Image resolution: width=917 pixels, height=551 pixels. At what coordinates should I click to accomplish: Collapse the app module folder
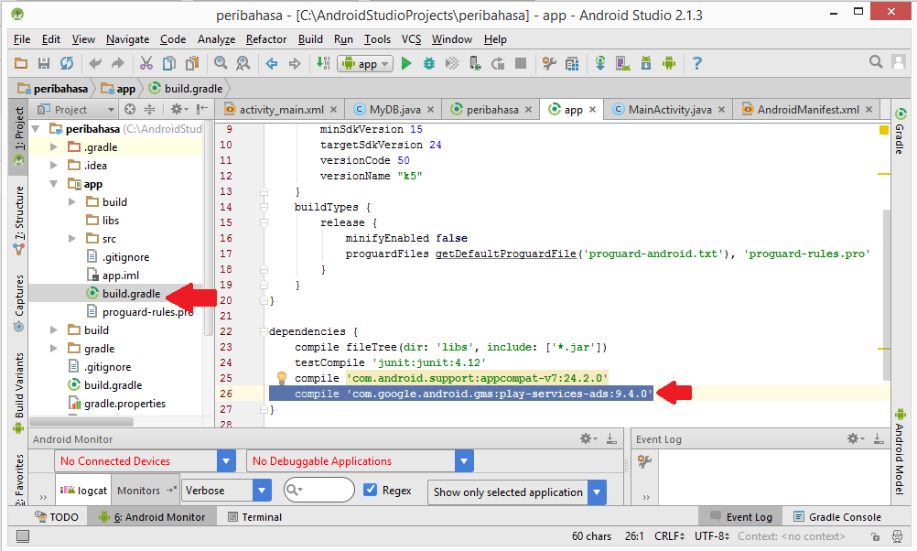click(54, 184)
